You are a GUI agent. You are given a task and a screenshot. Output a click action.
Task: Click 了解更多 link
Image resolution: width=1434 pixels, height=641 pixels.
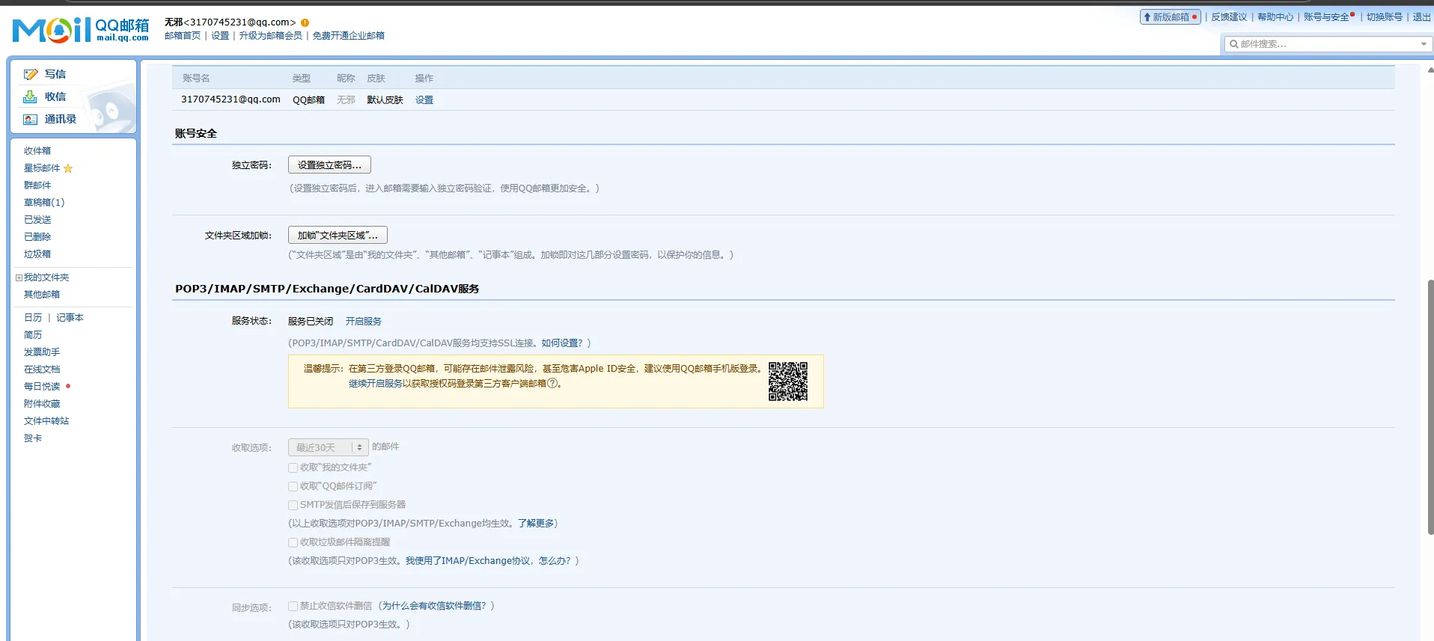pos(536,524)
